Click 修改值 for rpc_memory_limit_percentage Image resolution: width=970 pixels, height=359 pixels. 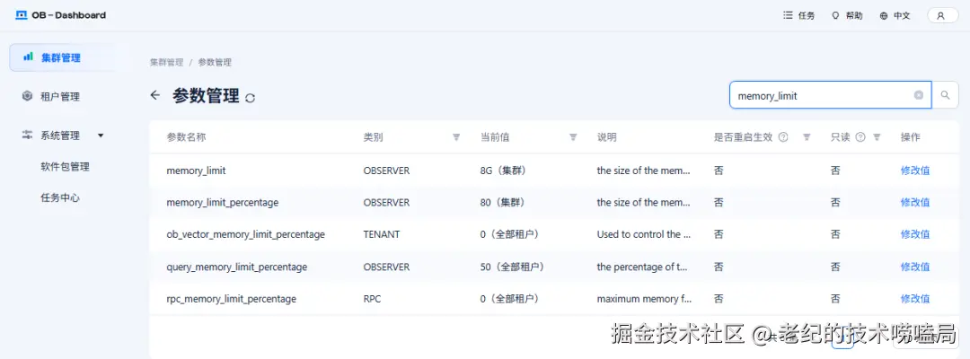pos(915,299)
